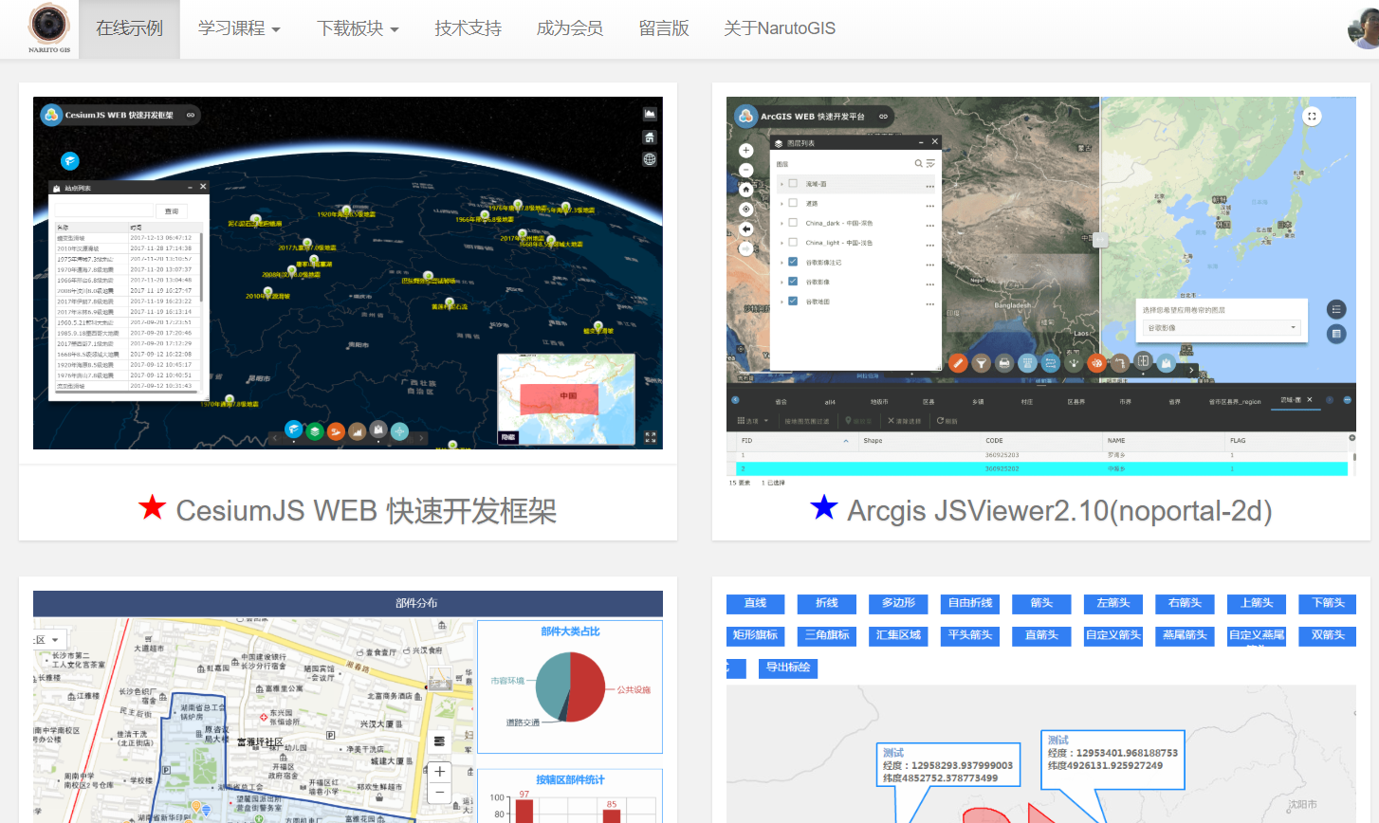Click the search icon in the layer list panel
The width and height of the screenshot is (1379, 823).
[x=918, y=164]
